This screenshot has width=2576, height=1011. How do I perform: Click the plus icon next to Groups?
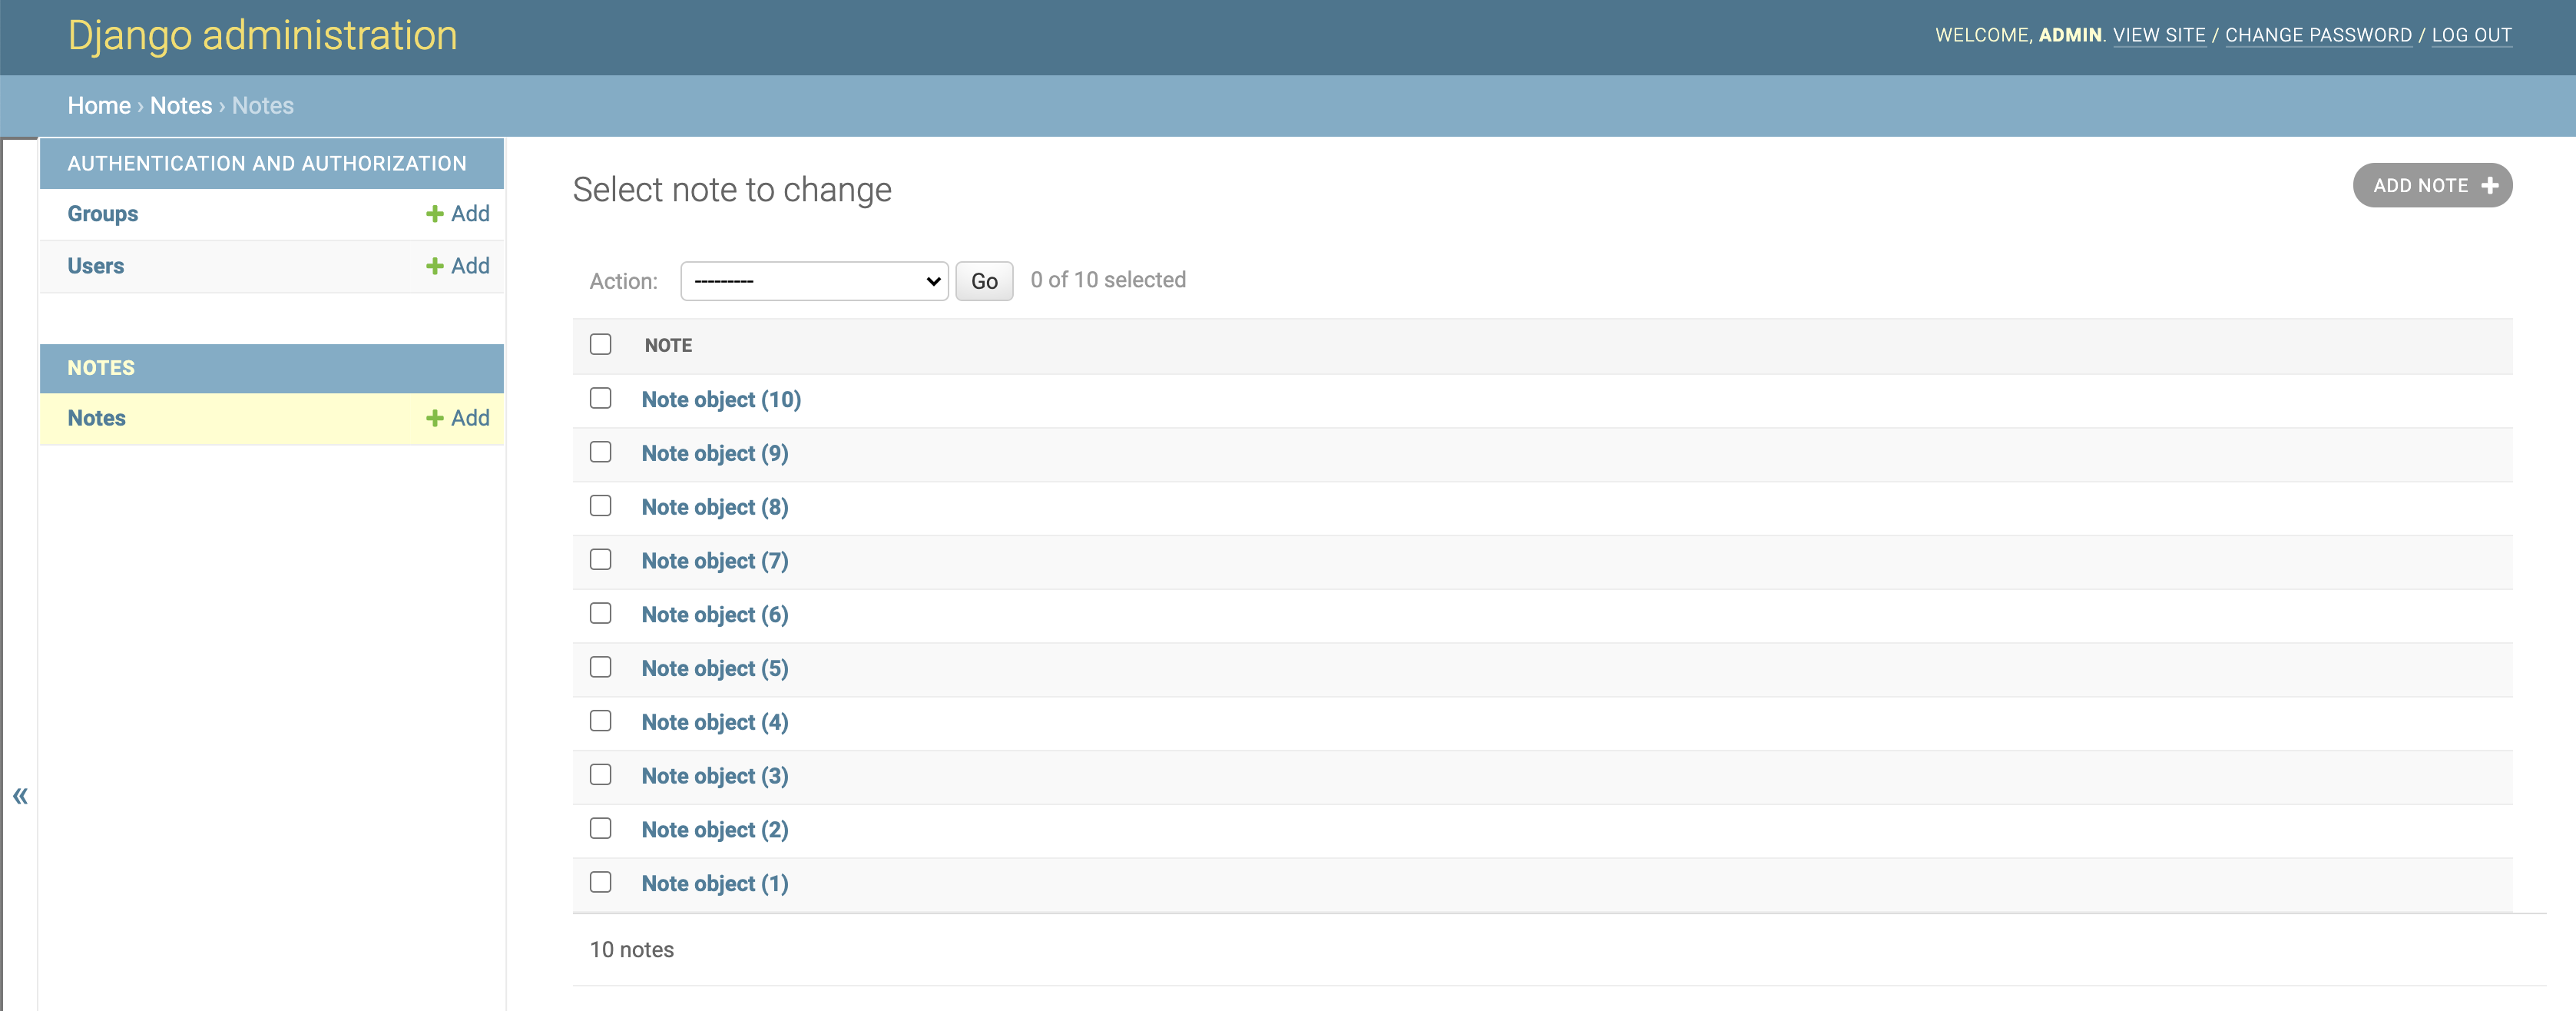click(x=434, y=214)
